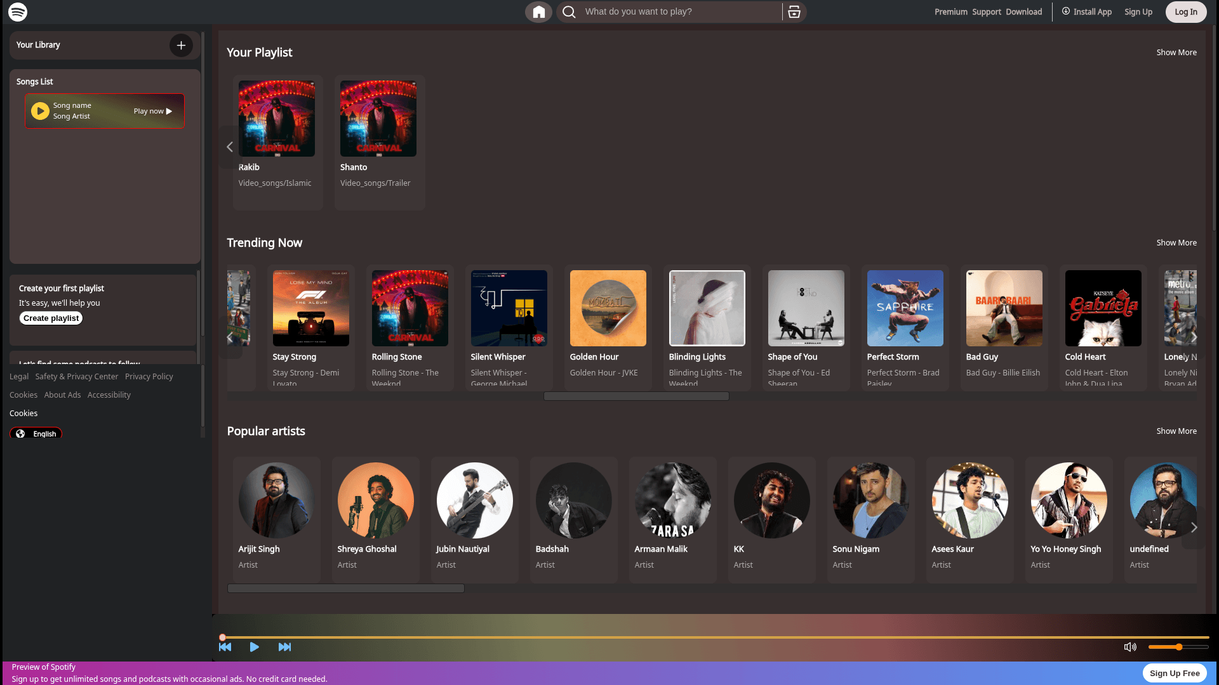Image resolution: width=1219 pixels, height=685 pixels.
Task: Show more Popular artists
Action: click(1176, 431)
